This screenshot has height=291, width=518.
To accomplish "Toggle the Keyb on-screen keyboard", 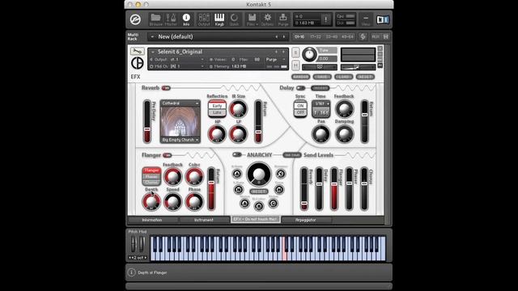I will point(219,19).
